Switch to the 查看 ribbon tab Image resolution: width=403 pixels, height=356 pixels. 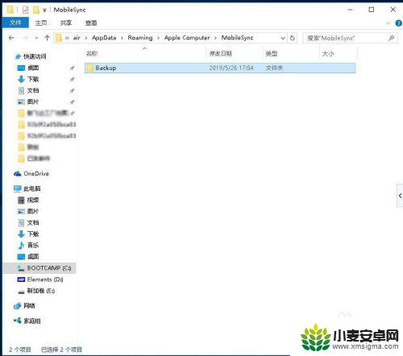(91, 23)
